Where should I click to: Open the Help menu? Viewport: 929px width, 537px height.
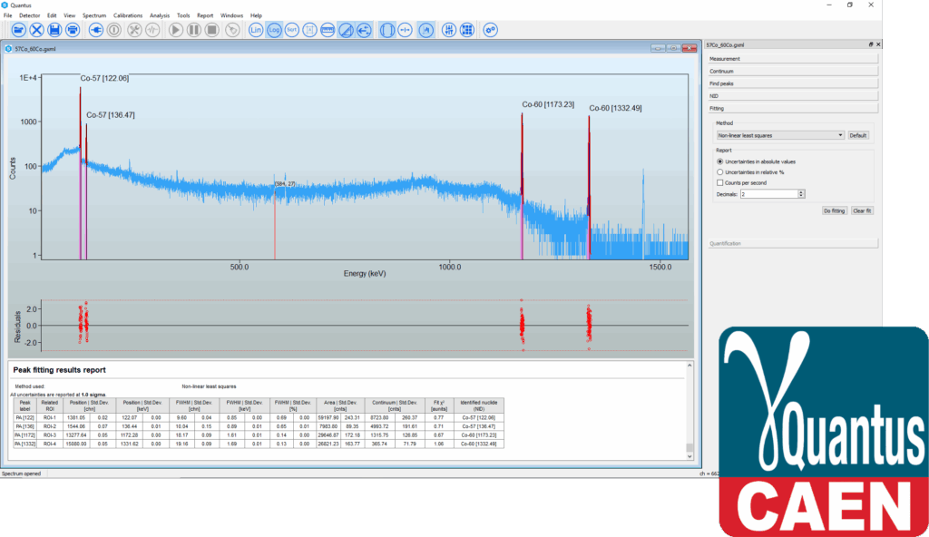point(256,15)
